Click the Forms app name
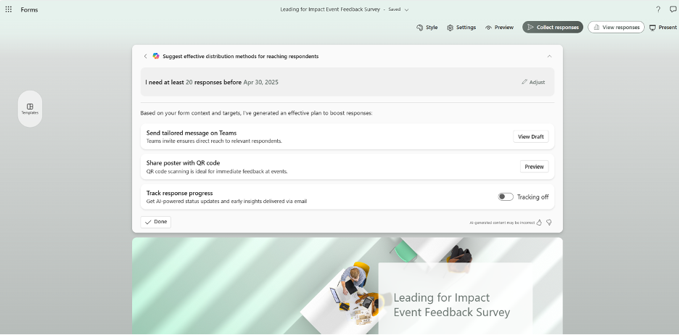This screenshot has width=679, height=335. [x=29, y=9]
